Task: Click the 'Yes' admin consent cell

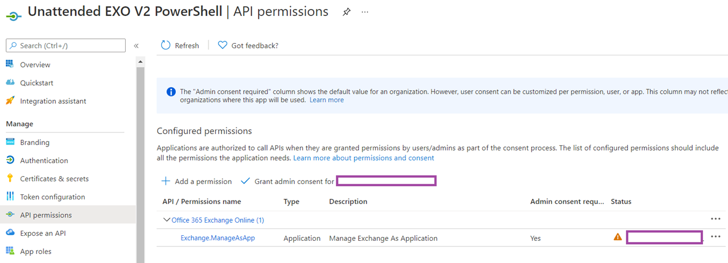Action: (x=536, y=239)
